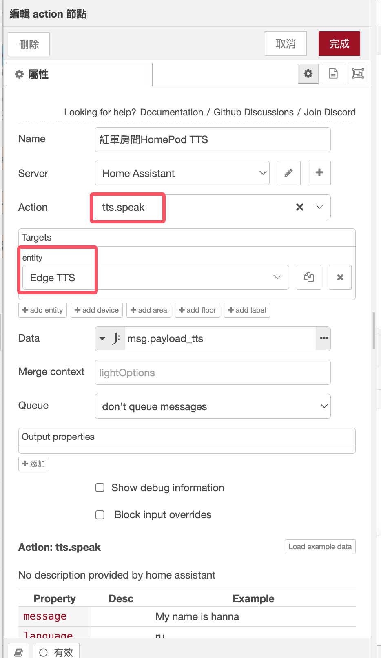Screen dimensions: 381x658
Task: Open the node description document icon
Action: pyautogui.click(x=333, y=74)
